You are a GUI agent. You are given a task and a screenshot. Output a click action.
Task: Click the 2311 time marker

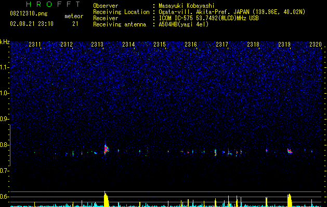pos(35,45)
